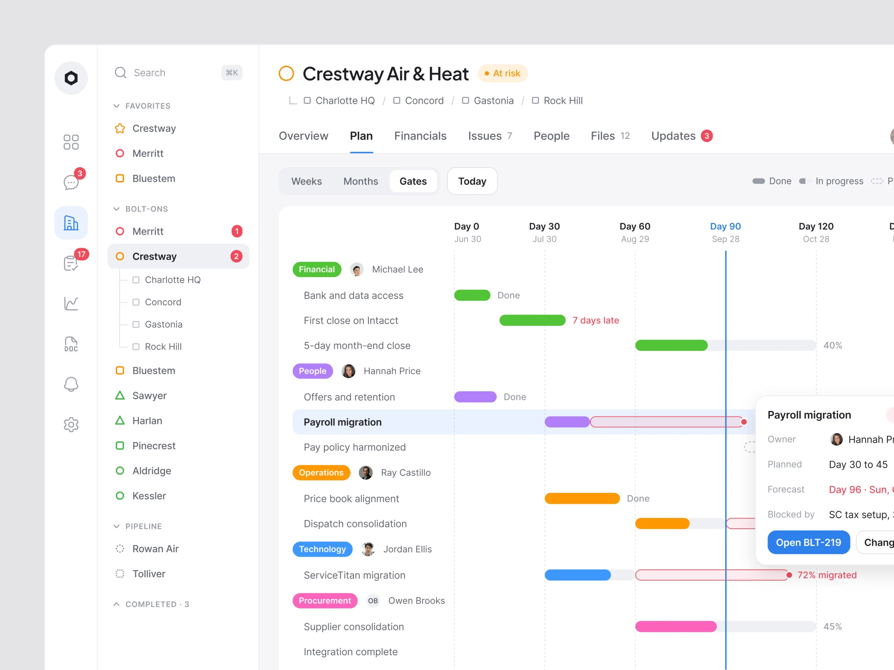Image resolution: width=894 pixels, height=670 pixels.
Task: Click Tolliver dashed circle icon
Action: pyautogui.click(x=120, y=574)
